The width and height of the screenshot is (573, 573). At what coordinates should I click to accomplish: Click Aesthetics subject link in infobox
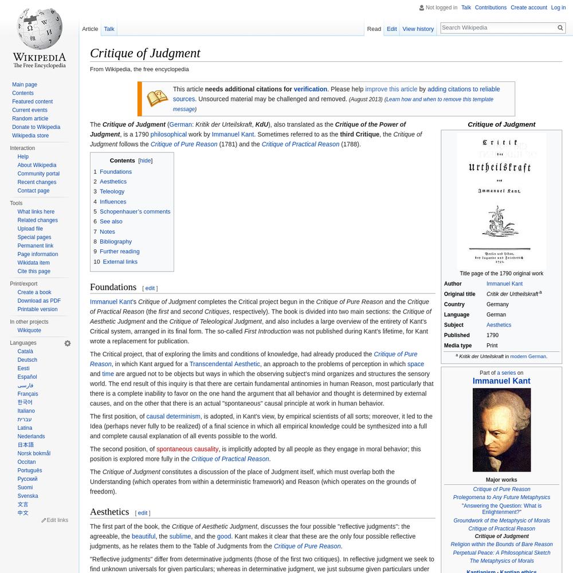click(499, 325)
